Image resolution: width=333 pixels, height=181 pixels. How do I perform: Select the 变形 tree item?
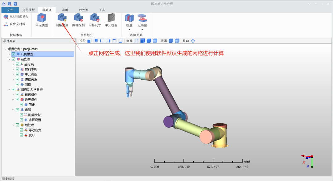(32, 135)
